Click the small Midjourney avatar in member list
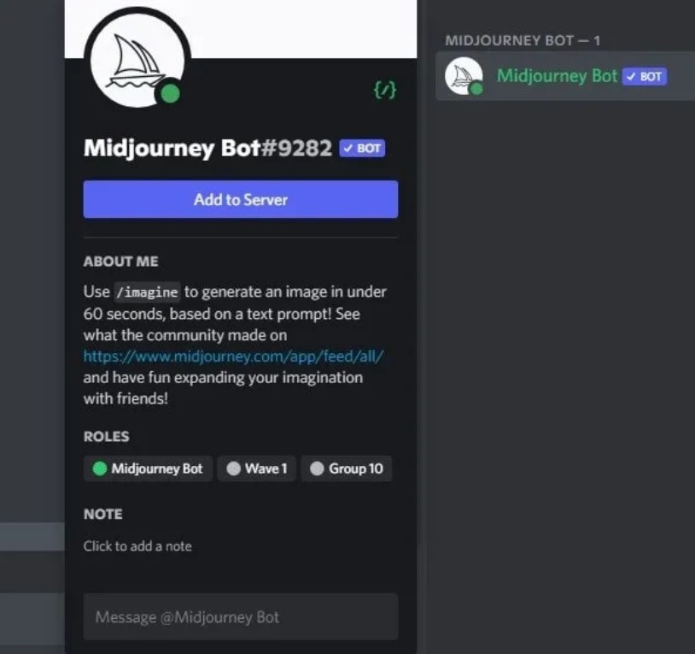695x654 pixels. [464, 76]
